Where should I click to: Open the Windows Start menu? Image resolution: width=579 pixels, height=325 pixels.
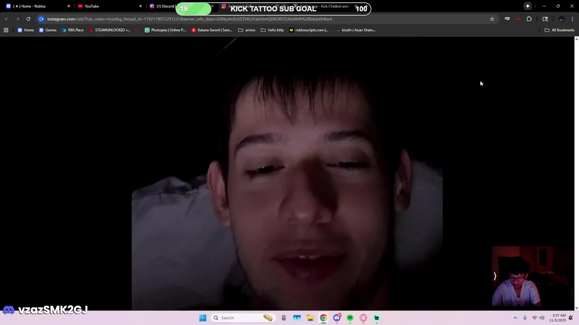click(203, 318)
